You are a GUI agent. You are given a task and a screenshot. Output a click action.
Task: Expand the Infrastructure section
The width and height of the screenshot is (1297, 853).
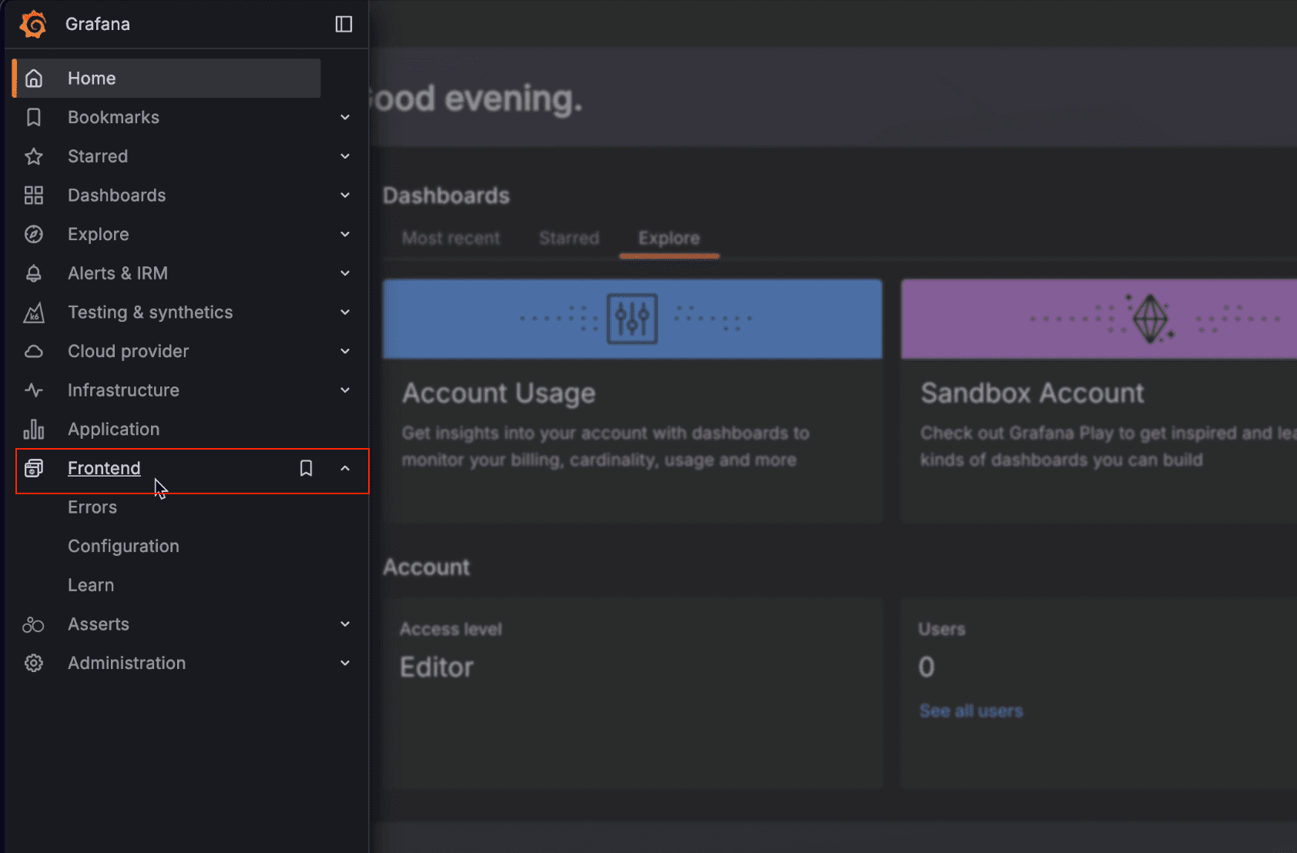point(345,390)
